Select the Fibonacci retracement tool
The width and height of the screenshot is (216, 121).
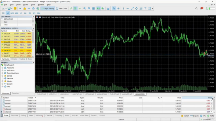click(x=141, y=8)
